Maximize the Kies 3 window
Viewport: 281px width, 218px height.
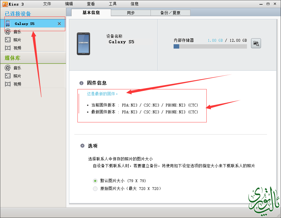[x=268, y=4]
